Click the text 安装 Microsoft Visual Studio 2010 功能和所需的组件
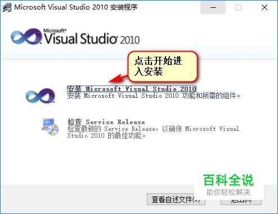This screenshot has width=278, height=214. click(154, 95)
